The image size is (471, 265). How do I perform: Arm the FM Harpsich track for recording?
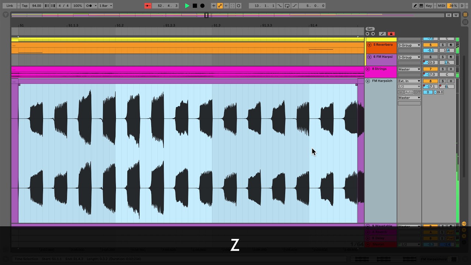pos(451,81)
